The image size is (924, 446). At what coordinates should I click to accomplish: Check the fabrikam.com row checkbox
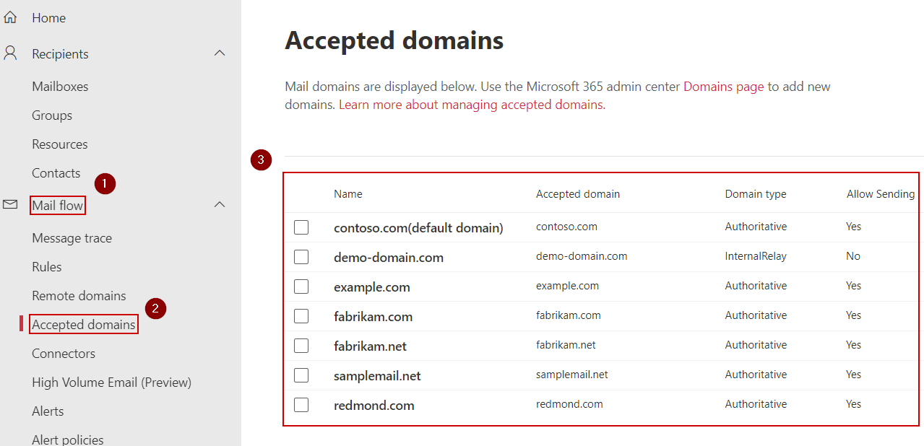coord(301,315)
